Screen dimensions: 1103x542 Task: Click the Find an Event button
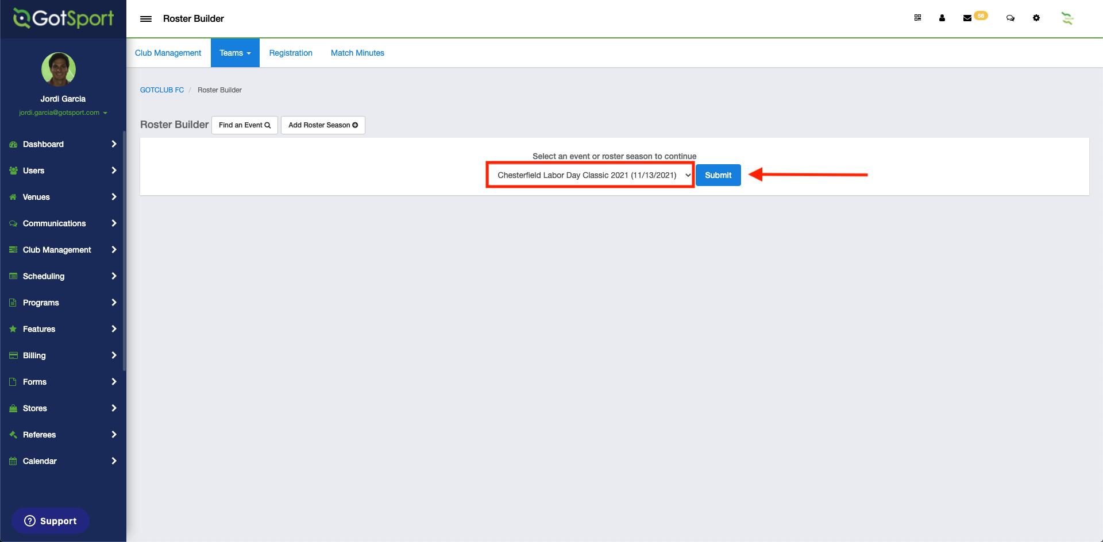coord(245,125)
